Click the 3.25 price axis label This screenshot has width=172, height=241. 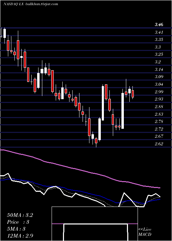pos(159,54)
